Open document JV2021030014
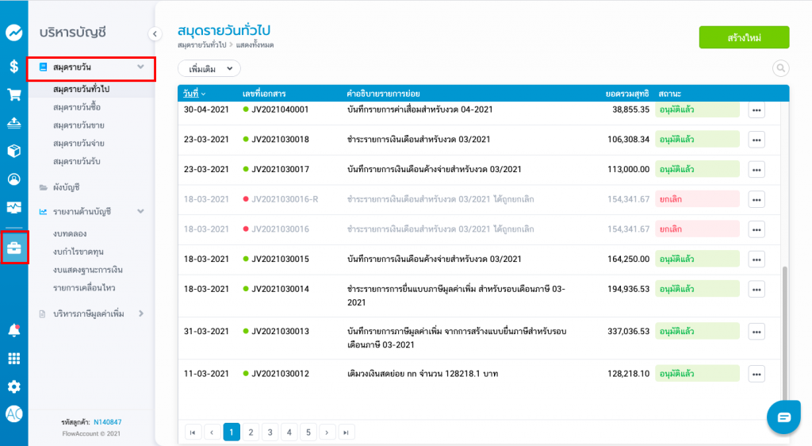 280,289
